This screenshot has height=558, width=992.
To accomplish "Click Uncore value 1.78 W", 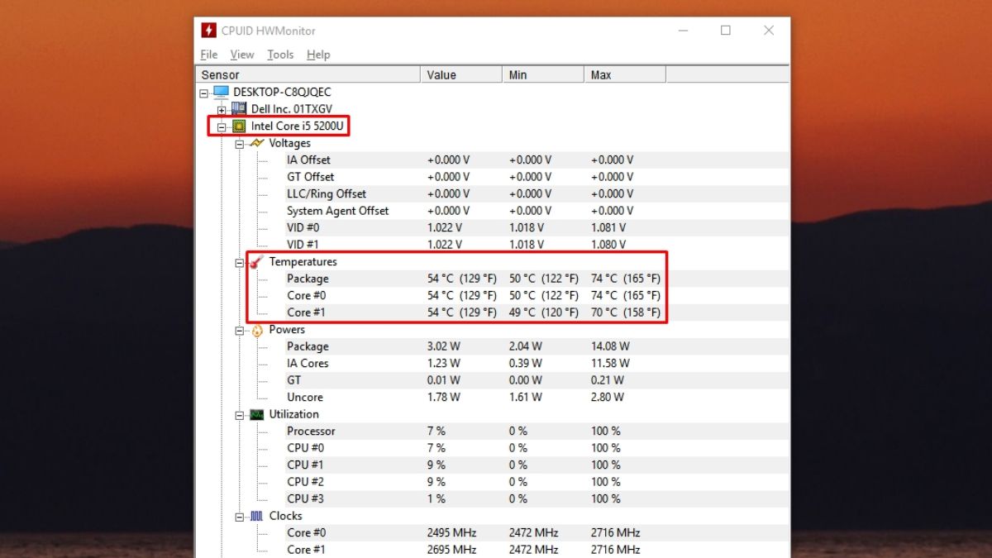I will 444,397.
